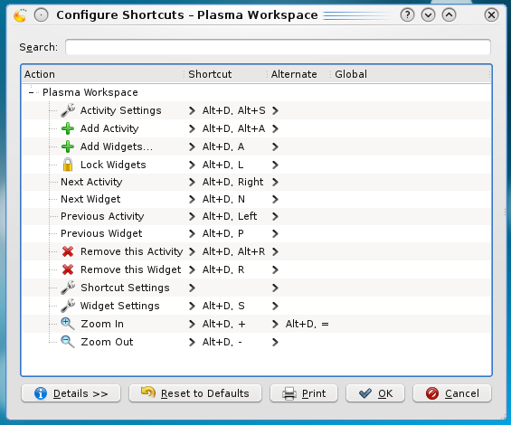Click the Alt+D, N shortcut value
The width and height of the screenshot is (511, 425).
coord(223,199)
